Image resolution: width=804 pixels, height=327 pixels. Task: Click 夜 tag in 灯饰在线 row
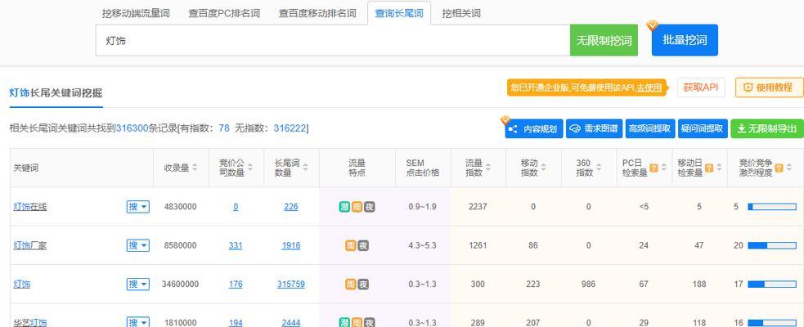pyautogui.click(x=369, y=207)
